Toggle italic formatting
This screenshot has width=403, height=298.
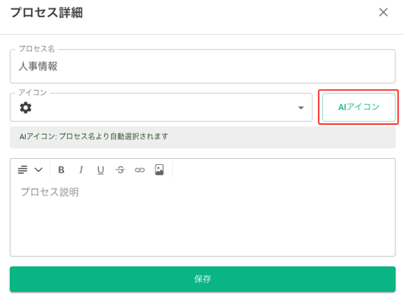click(81, 170)
